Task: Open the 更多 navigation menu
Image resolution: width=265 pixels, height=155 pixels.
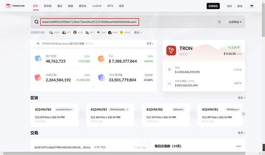Action: 121,6
